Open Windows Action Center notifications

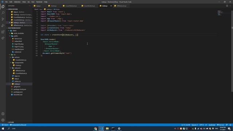coord(229,128)
